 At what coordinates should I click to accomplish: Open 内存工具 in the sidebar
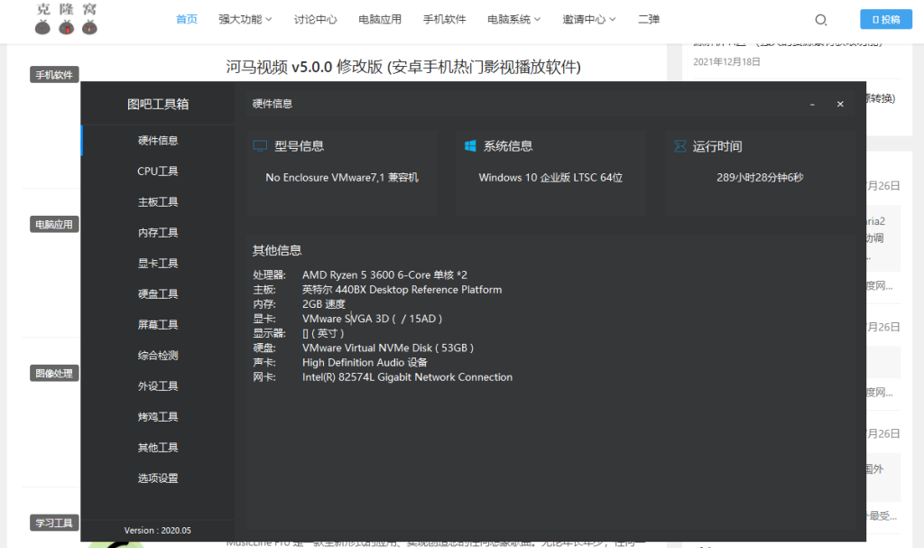coord(158,232)
